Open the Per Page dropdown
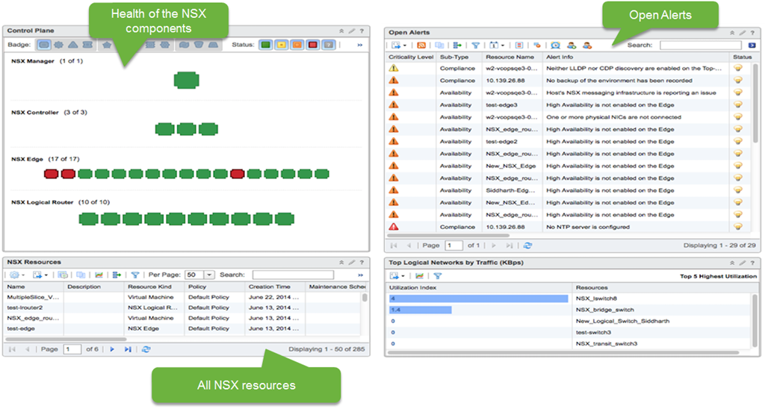This screenshot has height=409, width=765. [x=209, y=275]
